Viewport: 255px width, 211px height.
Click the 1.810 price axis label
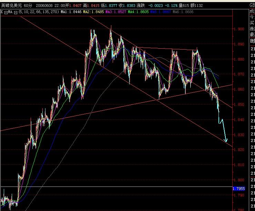click(x=239, y=165)
